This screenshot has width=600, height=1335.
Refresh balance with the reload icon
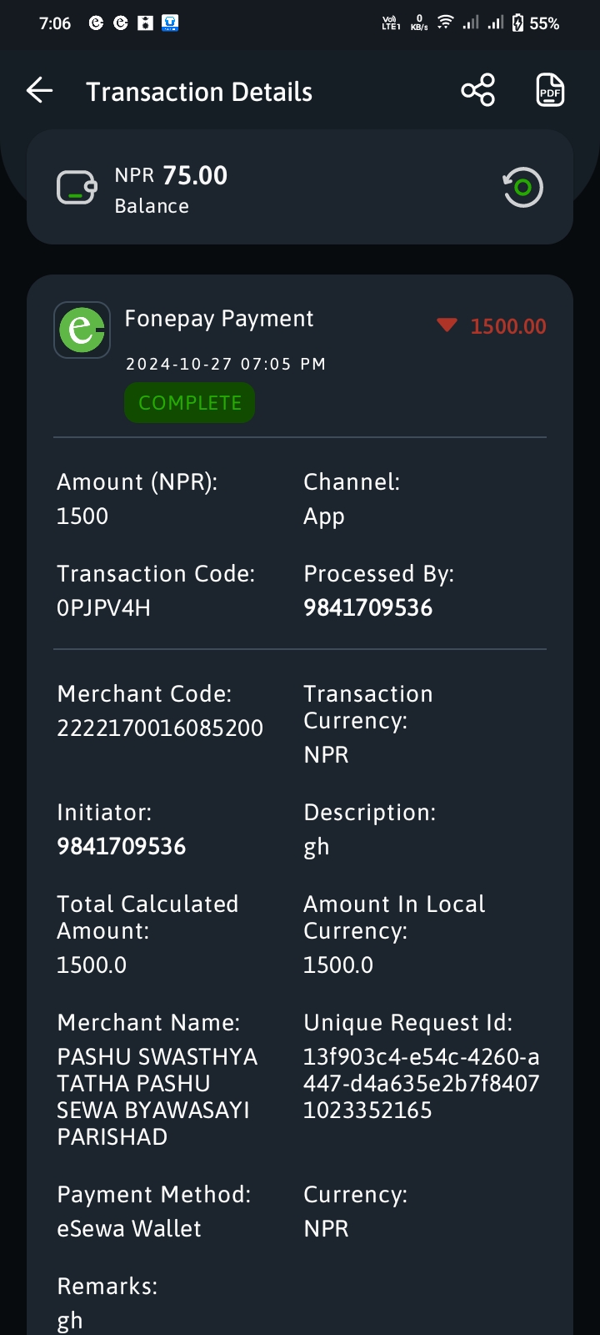tap(522, 187)
